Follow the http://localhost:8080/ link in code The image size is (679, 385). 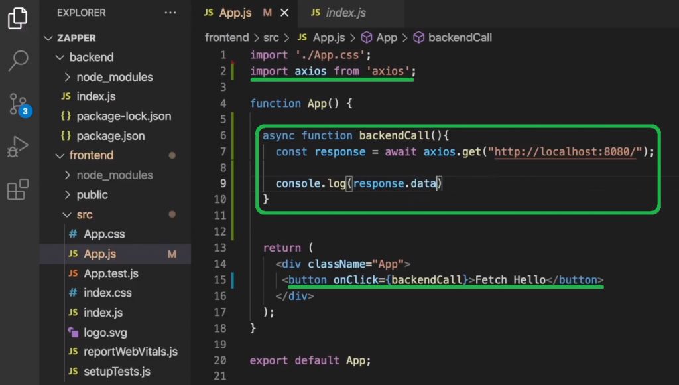(x=566, y=152)
